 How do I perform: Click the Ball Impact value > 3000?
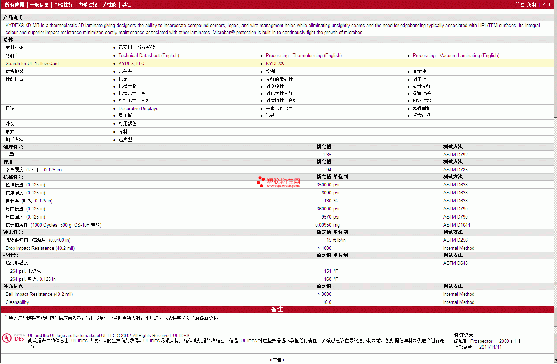pos(324,294)
